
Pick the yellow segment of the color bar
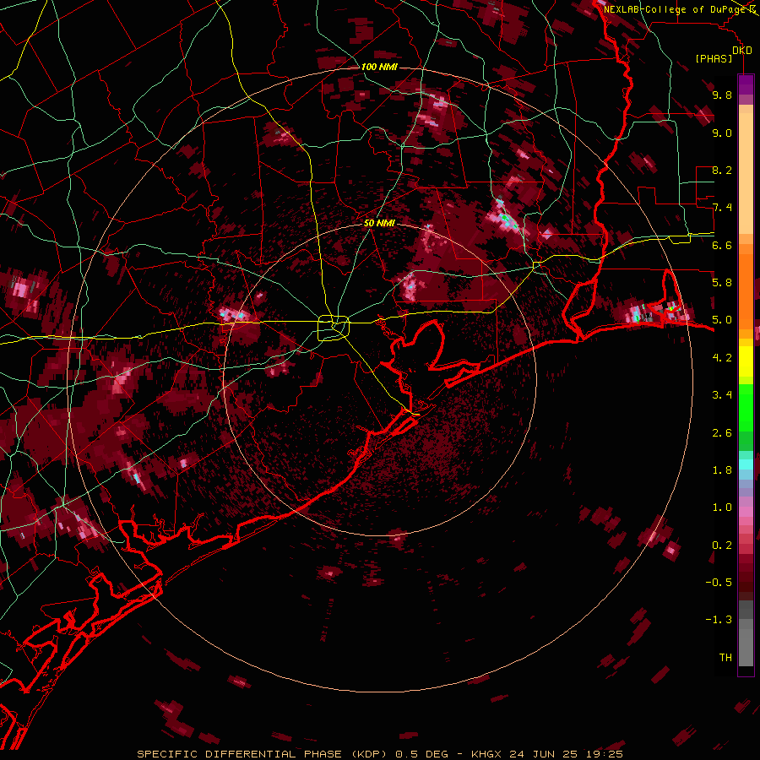click(x=746, y=361)
